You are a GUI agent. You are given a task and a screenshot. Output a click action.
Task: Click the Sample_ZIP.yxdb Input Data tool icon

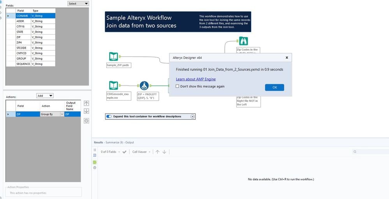coord(114,57)
